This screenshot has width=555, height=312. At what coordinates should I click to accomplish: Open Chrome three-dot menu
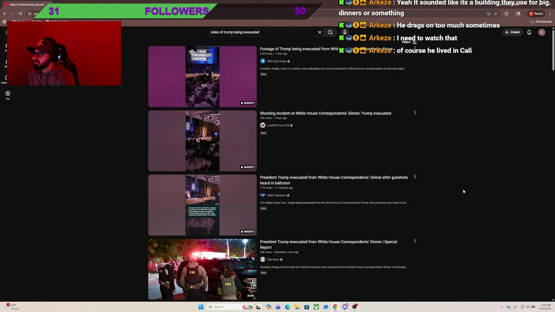coord(551,13)
